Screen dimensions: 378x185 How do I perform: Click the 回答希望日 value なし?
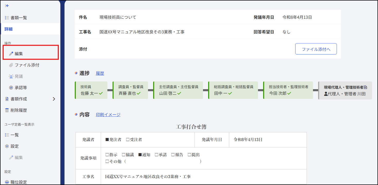point(287,32)
